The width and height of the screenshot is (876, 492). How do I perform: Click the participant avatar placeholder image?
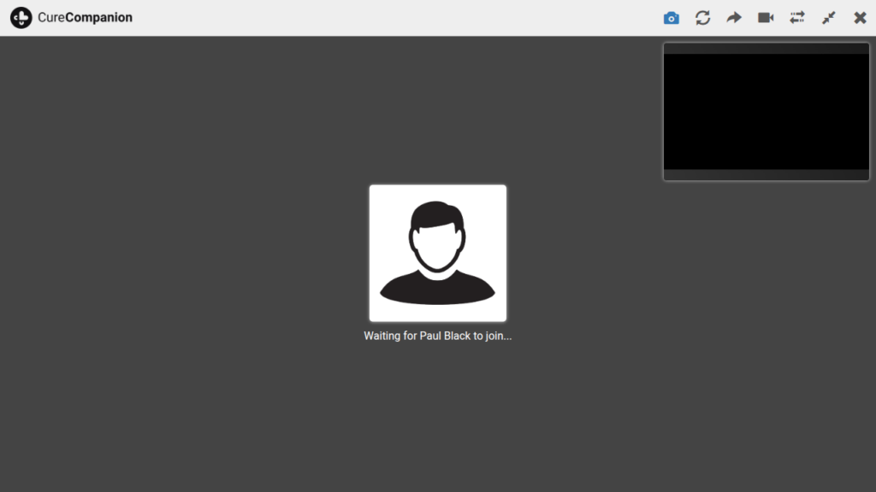(438, 253)
